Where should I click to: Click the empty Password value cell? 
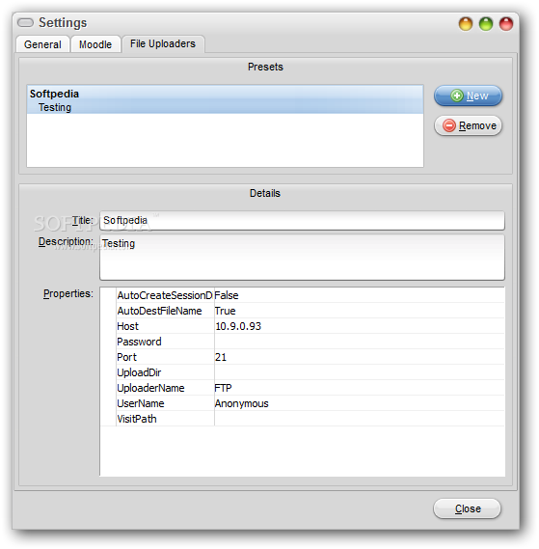click(x=359, y=342)
